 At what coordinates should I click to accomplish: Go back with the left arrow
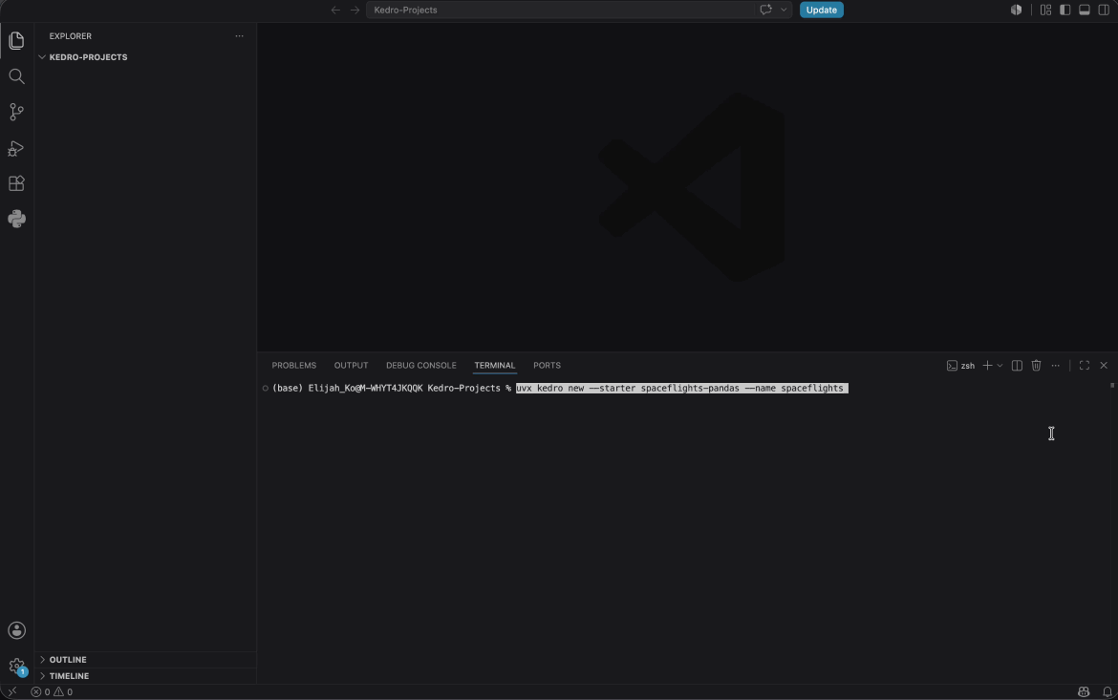click(335, 10)
